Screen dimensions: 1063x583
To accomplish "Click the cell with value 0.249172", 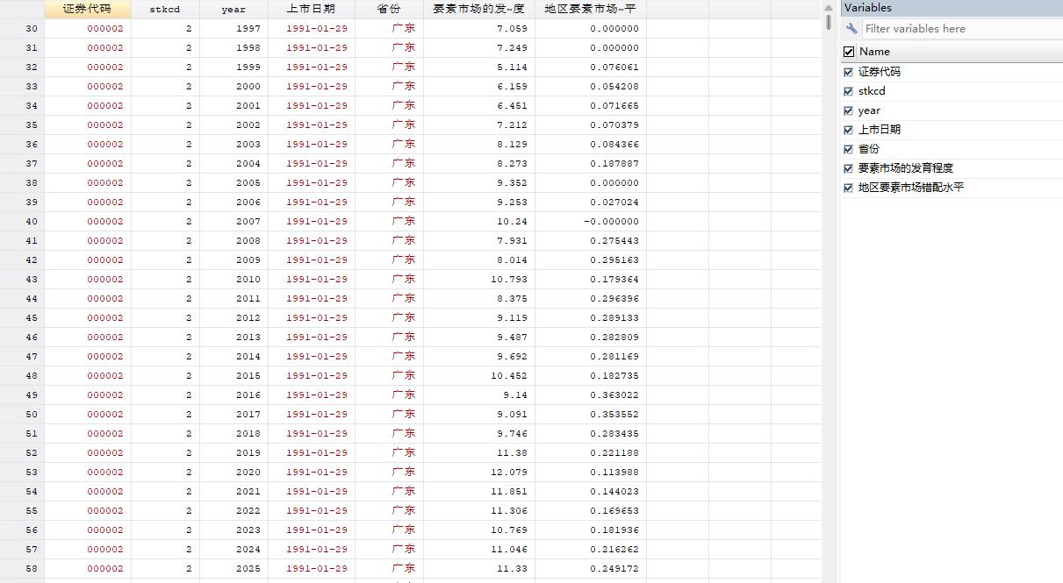I will coord(591,568).
